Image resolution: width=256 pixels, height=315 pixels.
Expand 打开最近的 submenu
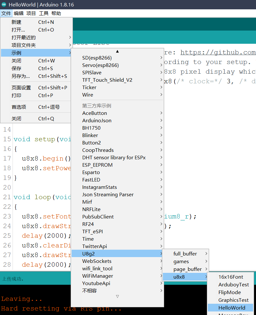(x=36, y=38)
